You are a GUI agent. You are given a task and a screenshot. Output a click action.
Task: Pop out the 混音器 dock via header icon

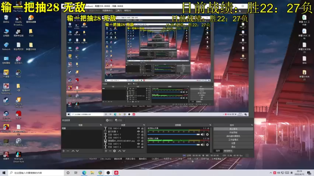click(x=210, y=125)
